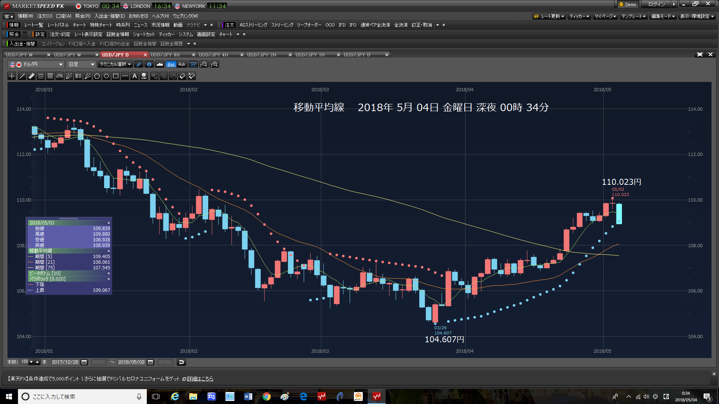This screenshot has height=404, width=719.
Task: Select the circle shape tool
Action: [106, 76]
